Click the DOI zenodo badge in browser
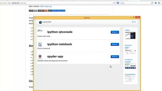The height and width of the screenshot is (91, 162). click(56, 11)
